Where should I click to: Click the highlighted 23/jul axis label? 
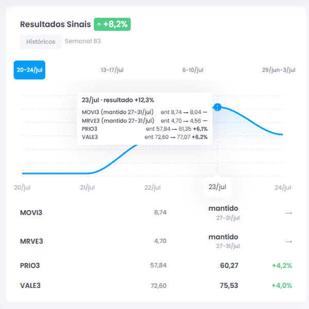pos(217,186)
